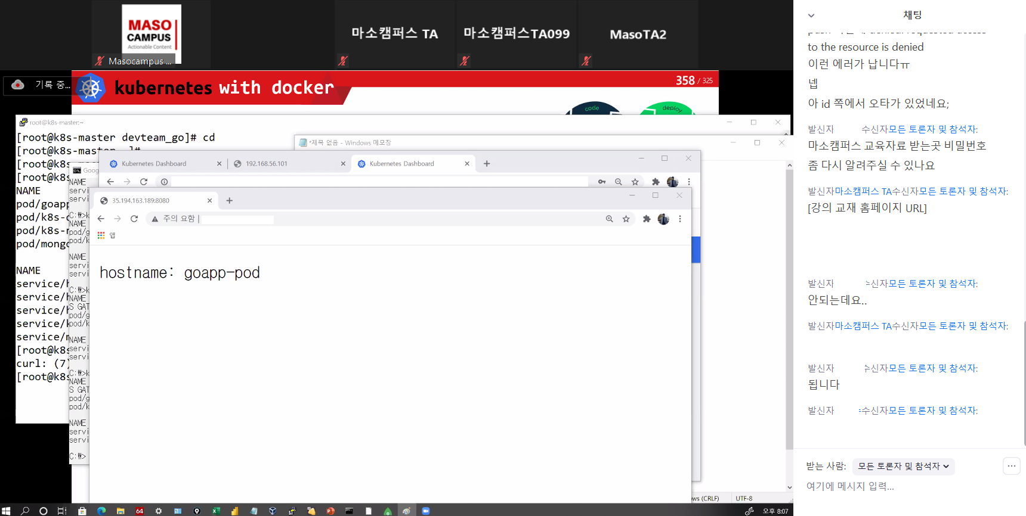Open the three-dot menu in the front Chrome window

click(679, 219)
